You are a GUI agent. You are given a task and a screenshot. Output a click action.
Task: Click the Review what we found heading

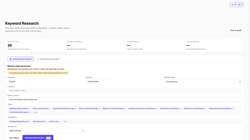tap(19, 66)
